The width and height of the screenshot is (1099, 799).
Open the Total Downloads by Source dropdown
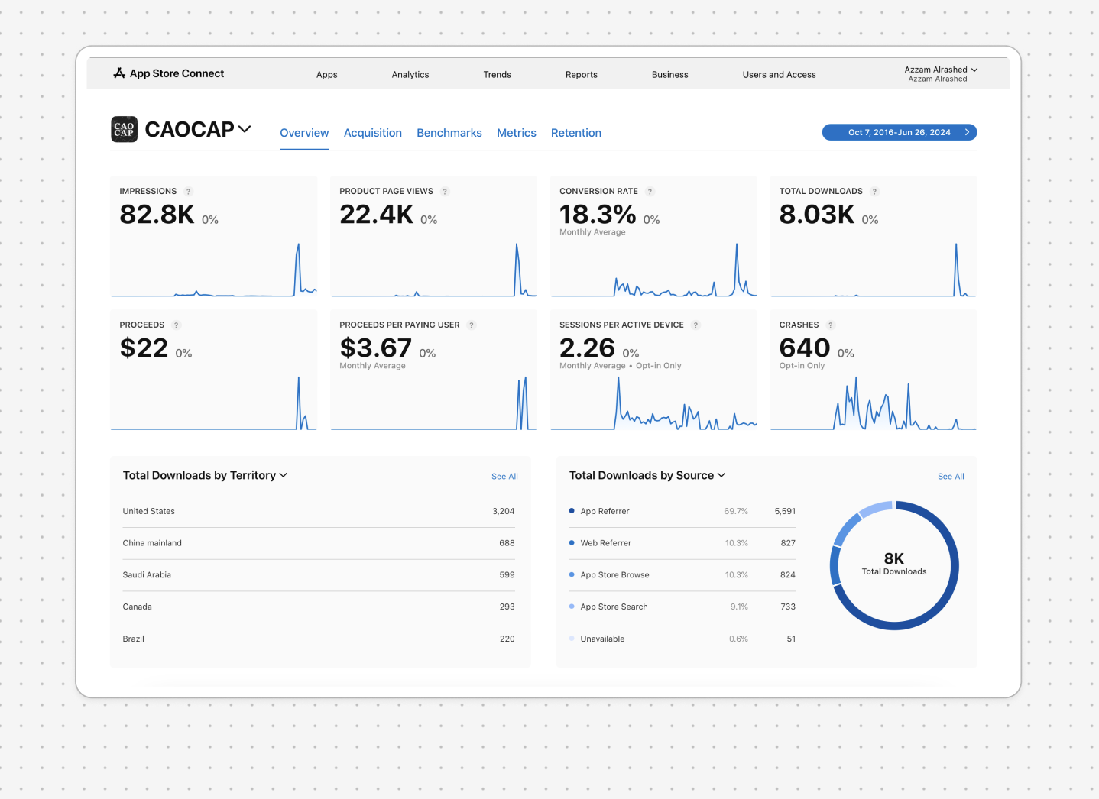[x=647, y=475]
